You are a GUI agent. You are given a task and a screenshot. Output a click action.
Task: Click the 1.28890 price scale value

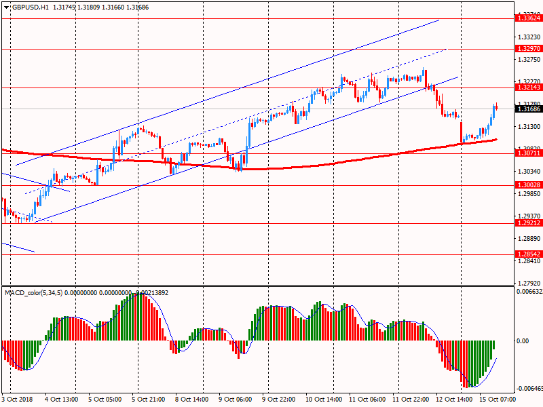(529, 239)
